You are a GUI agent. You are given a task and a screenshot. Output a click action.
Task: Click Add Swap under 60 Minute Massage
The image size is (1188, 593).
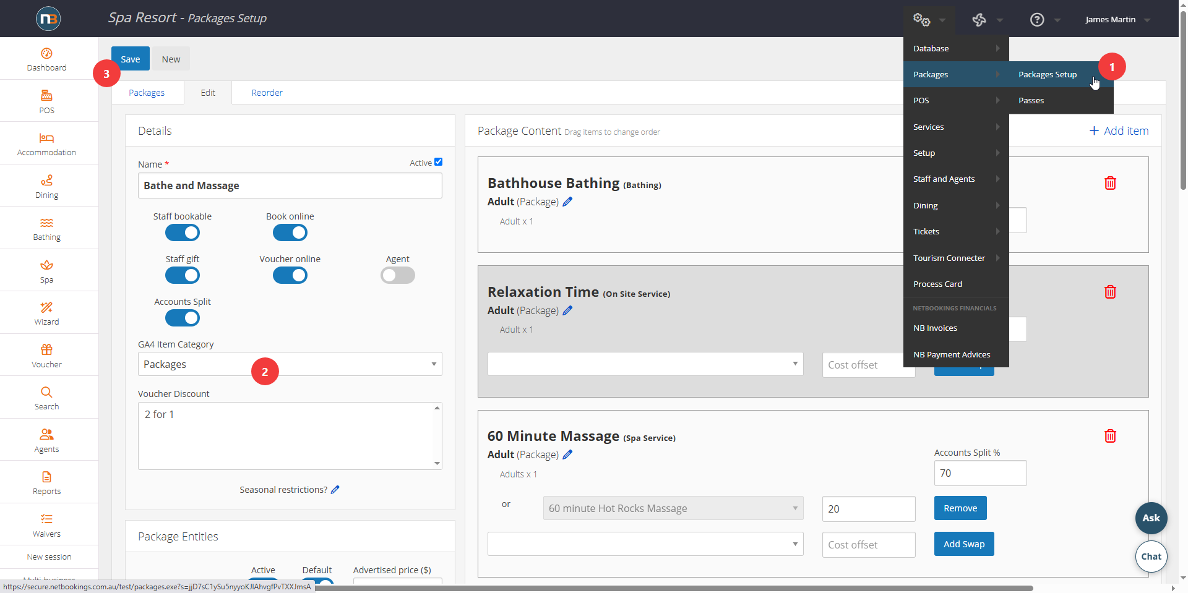964,544
